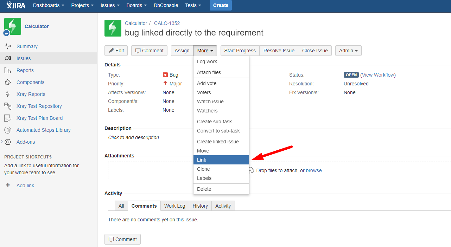Click the top Comment button

(x=149, y=51)
